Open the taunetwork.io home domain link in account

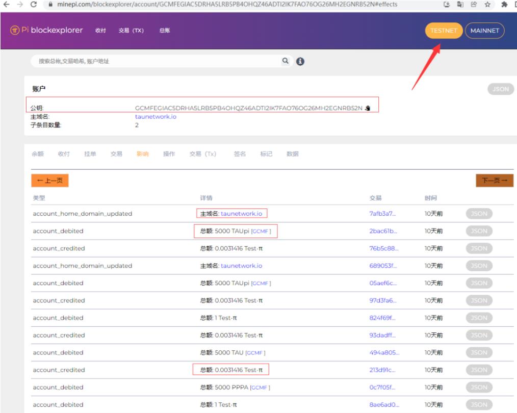(156, 117)
